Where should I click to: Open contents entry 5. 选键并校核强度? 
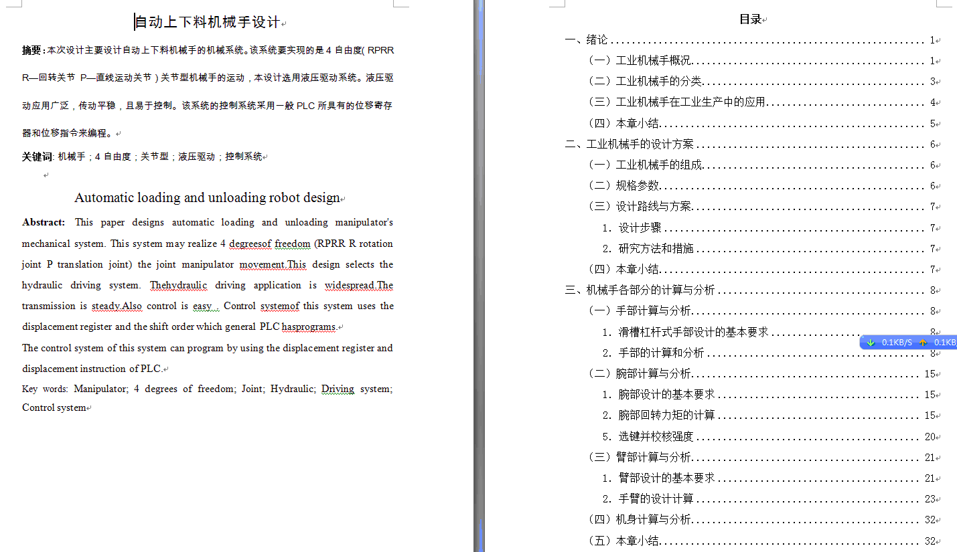coord(769,436)
